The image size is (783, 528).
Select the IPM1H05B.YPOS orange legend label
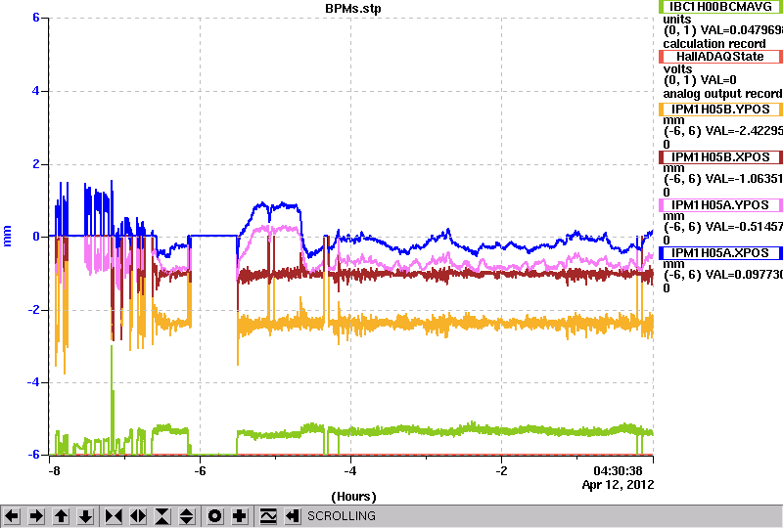[x=720, y=110]
